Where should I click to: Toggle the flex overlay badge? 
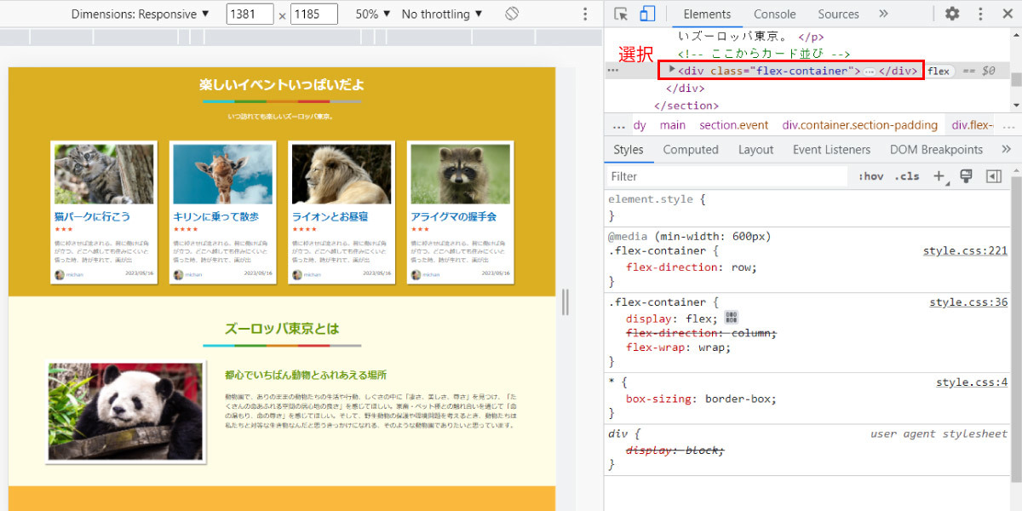click(939, 72)
